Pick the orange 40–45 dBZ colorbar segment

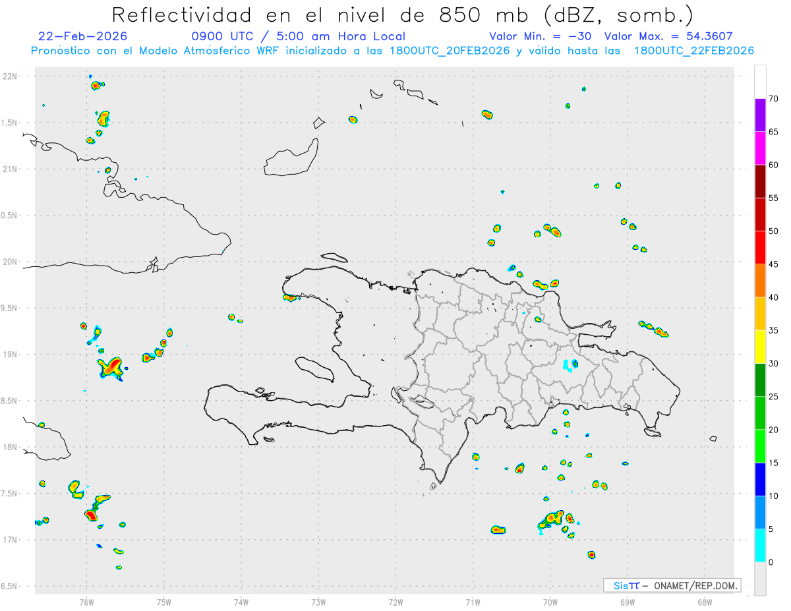tap(760, 281)
